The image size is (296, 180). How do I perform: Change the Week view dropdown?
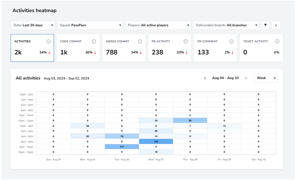(266, 78)
